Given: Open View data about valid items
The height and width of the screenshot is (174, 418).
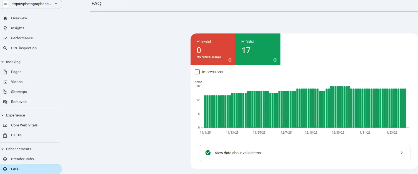Looking at the screenshot, I should [304, 153].
